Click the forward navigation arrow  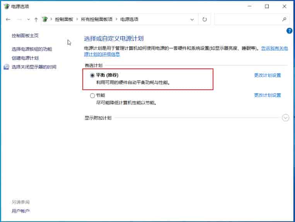[x=19, y=19]
